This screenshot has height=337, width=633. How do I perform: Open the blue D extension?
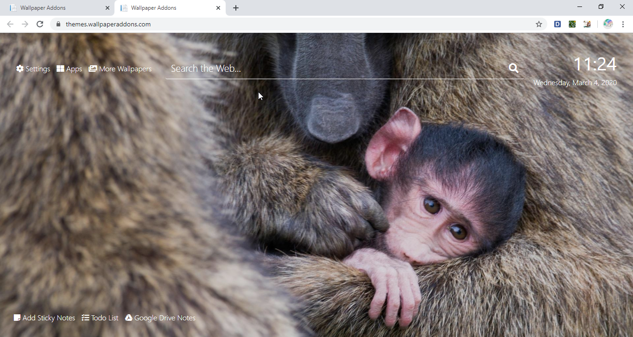[x=557, y=24]
